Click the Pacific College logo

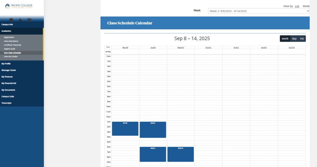coord(19,6)
